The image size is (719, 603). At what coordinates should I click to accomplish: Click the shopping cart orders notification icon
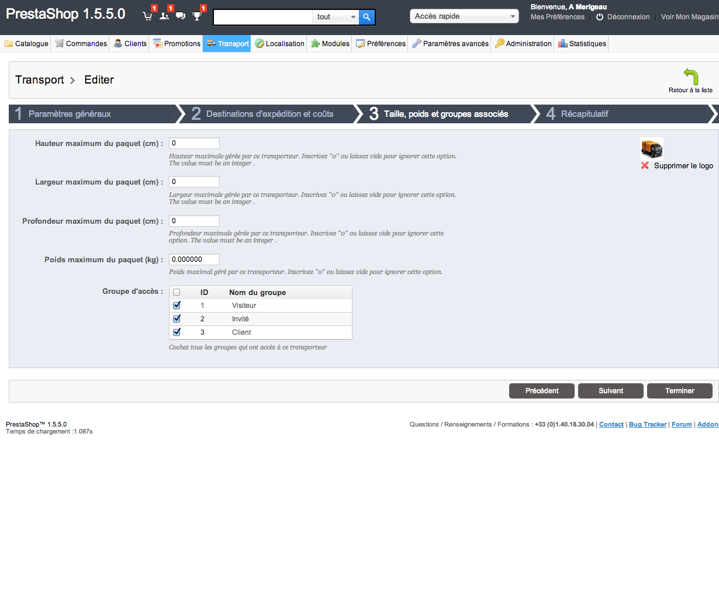pyautogui.click(x=148, y=16)
